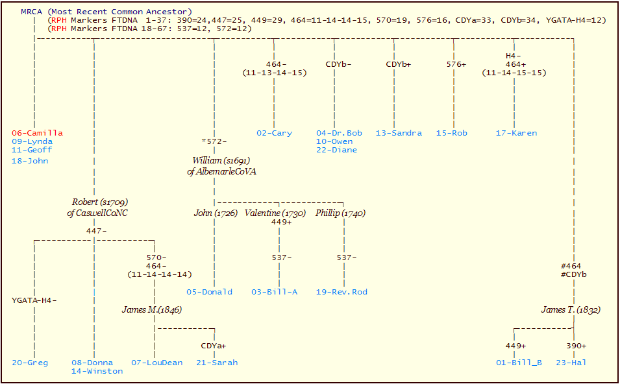Image resolution: width=620 pixels, height=384 pixels.
Task: Click Valentine (1730) in the tree
Action: pos(275,213)
